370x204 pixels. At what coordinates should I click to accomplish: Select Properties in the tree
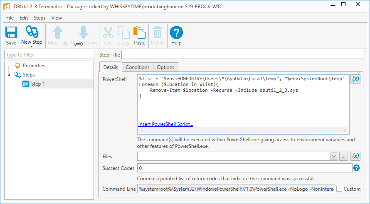point(34,66)
